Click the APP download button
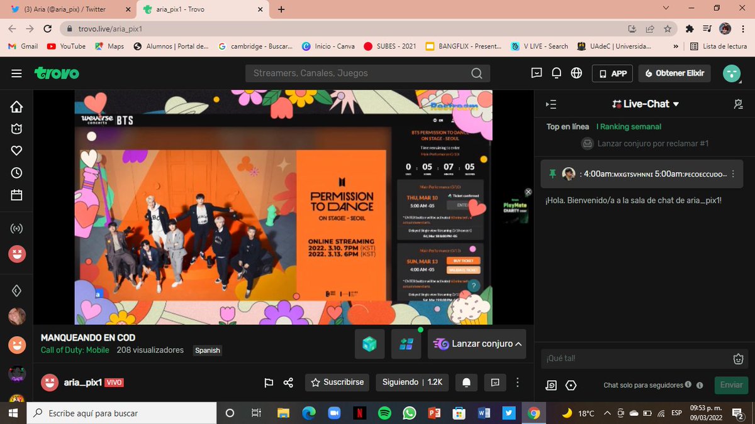755x424 pixels. [x=612, y=73]
